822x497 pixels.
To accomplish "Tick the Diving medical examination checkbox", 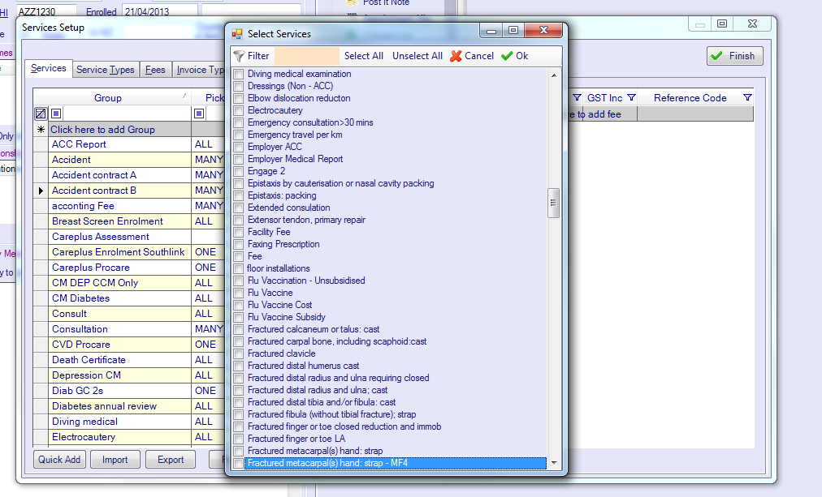I will tap(239, 74).
